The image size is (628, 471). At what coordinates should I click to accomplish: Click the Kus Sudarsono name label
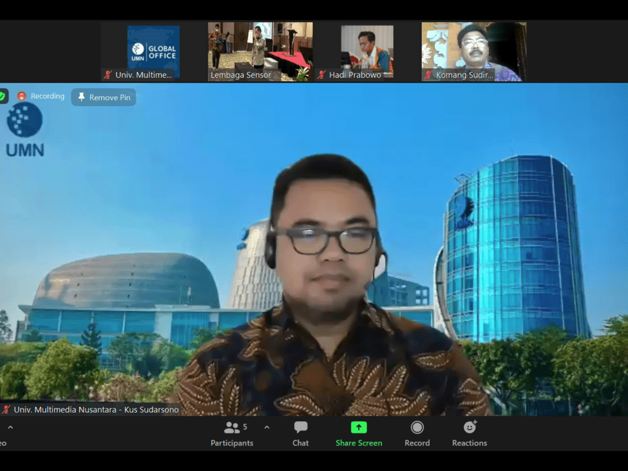point(96,410)
